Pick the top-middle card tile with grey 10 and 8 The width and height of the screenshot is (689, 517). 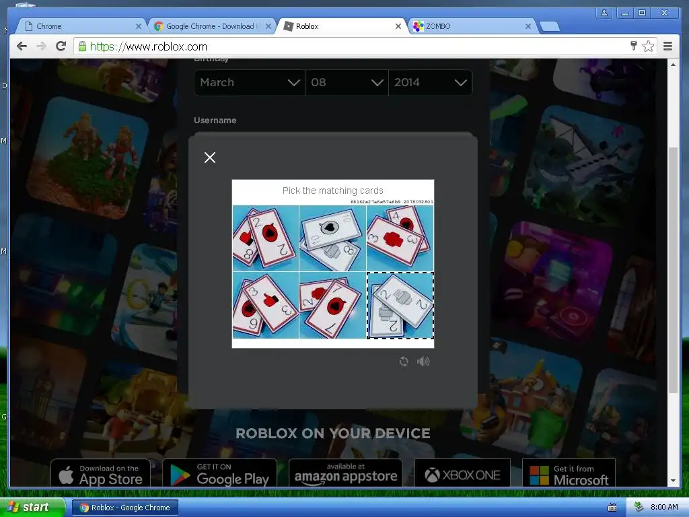[x=332, y=238]
